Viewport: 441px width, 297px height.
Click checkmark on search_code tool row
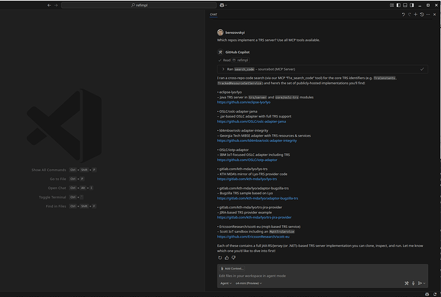point(422,69)
